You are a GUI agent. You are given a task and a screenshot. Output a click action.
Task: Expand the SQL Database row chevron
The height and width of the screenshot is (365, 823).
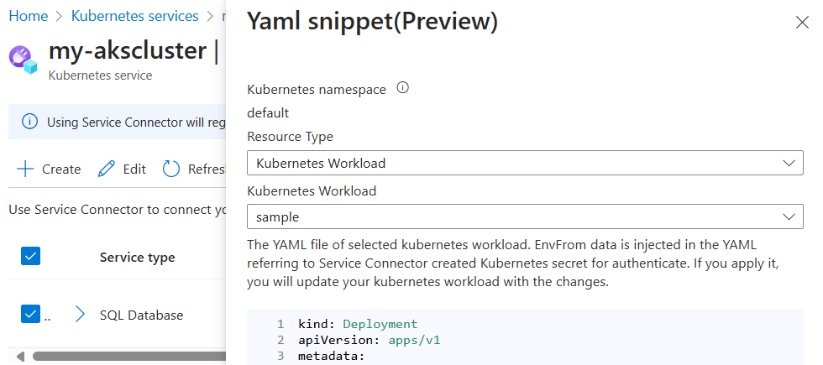(x=81, y=315)
